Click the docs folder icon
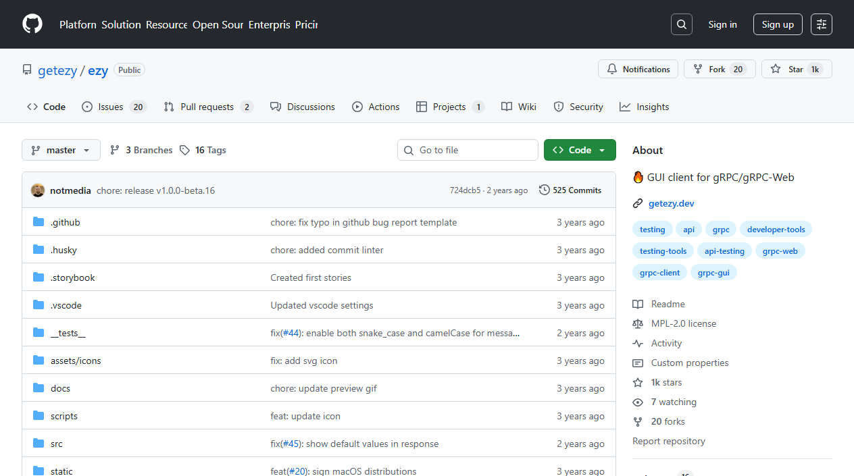 [x=39, y=388]
